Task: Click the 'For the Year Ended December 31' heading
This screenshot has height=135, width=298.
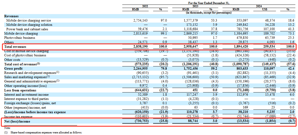Action: 205,3
